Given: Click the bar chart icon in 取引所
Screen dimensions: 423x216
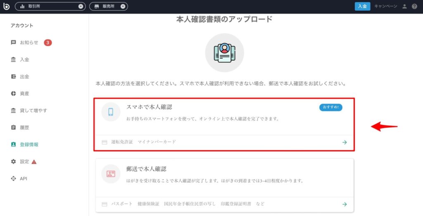Looking at the screenshot, I should [22, 7].
